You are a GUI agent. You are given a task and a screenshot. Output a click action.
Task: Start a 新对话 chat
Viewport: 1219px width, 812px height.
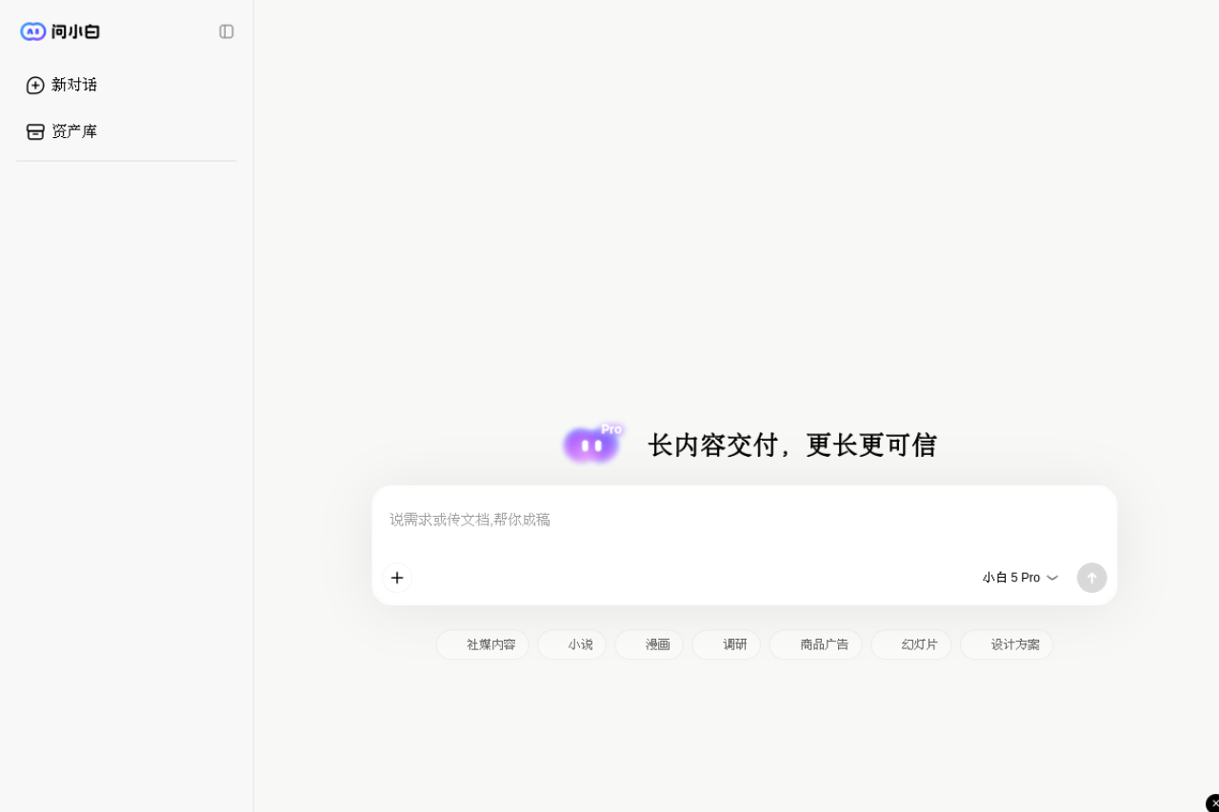62,85
